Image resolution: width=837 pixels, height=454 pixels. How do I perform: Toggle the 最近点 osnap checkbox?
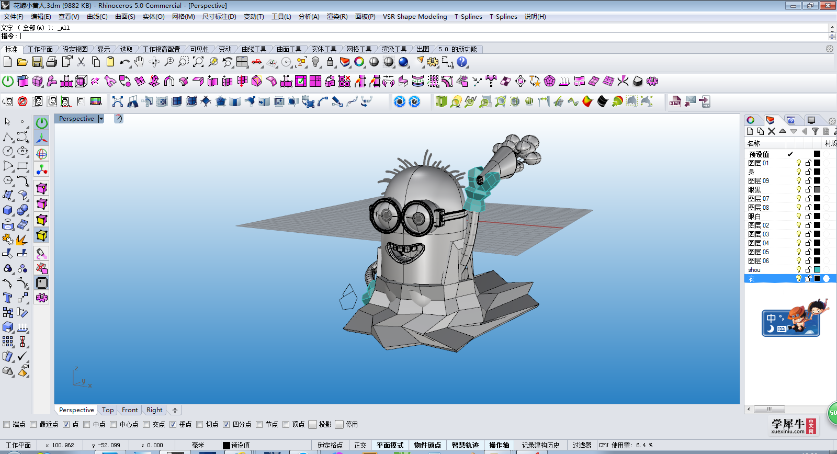click(x=33, y=424)
